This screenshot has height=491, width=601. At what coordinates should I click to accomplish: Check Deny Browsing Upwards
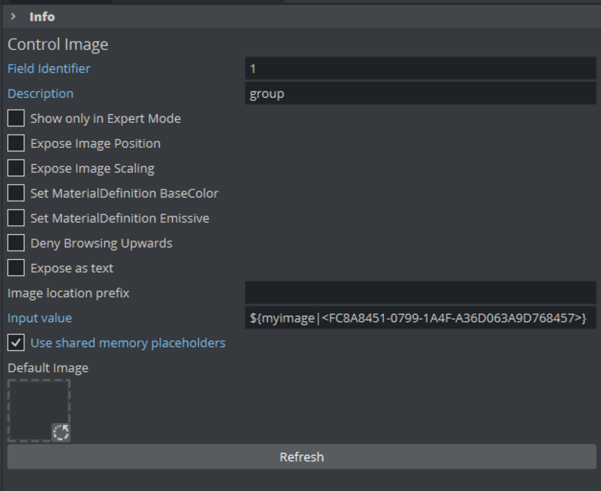(x=16, y=243)
